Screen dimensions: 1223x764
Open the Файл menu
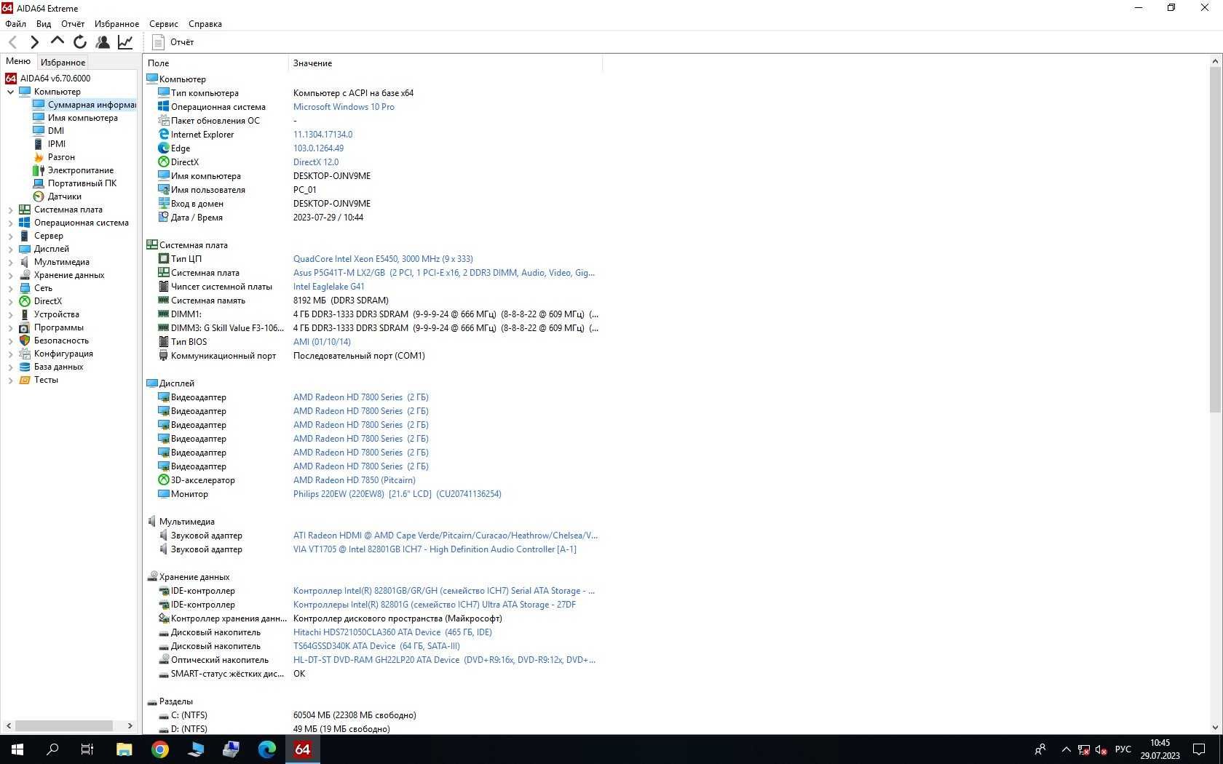click(15, 24)
